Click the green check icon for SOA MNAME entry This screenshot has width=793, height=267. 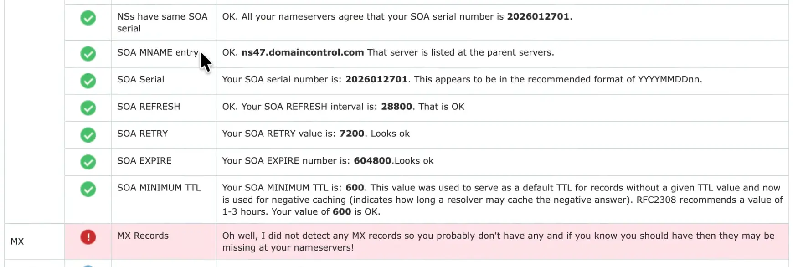[88, 54]
